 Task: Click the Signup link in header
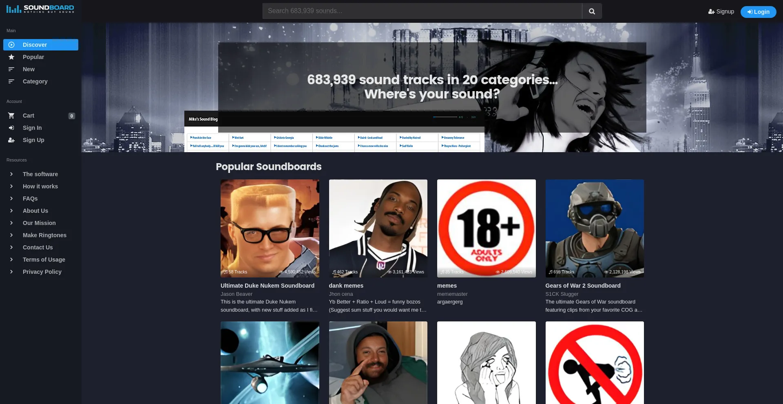721,11
